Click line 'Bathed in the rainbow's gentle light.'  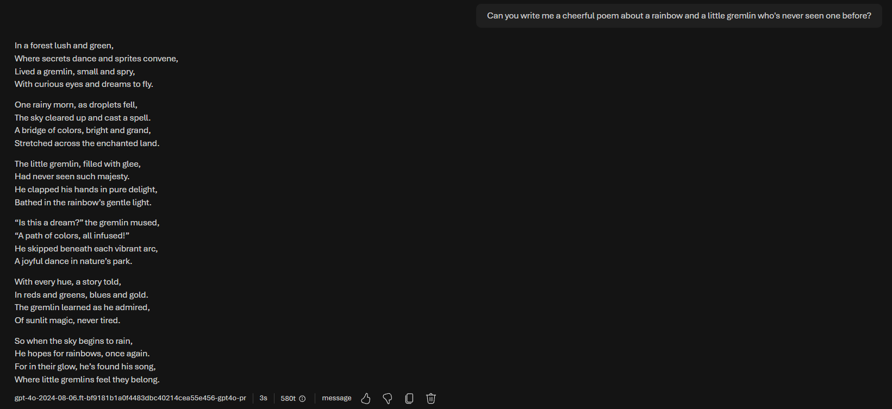pyautogui.click(x=83, y=203)
